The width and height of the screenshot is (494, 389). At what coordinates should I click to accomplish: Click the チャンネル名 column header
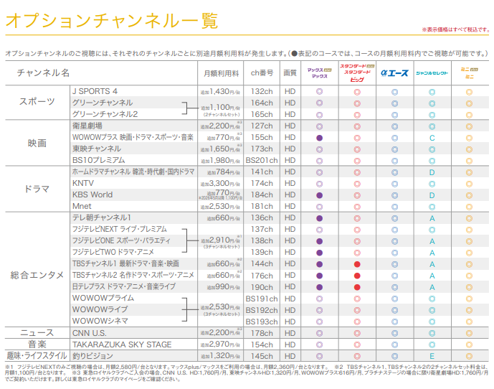click(43, 73)
